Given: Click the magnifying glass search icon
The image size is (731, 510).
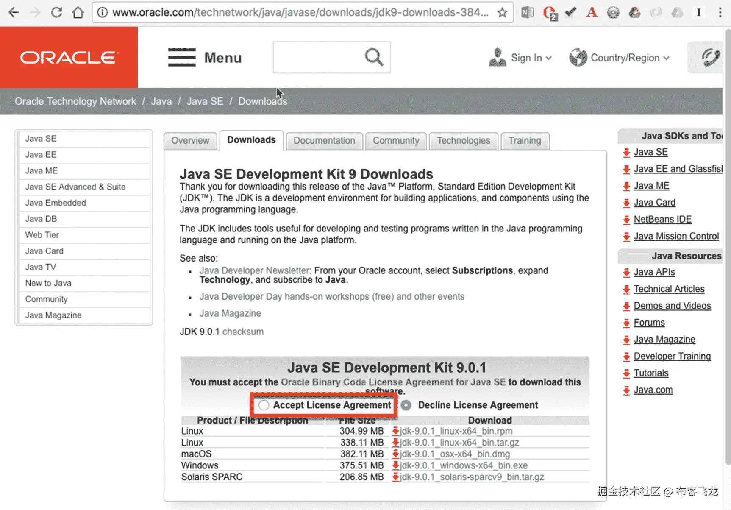Looking at the screenshot, I should coord(374,57).
